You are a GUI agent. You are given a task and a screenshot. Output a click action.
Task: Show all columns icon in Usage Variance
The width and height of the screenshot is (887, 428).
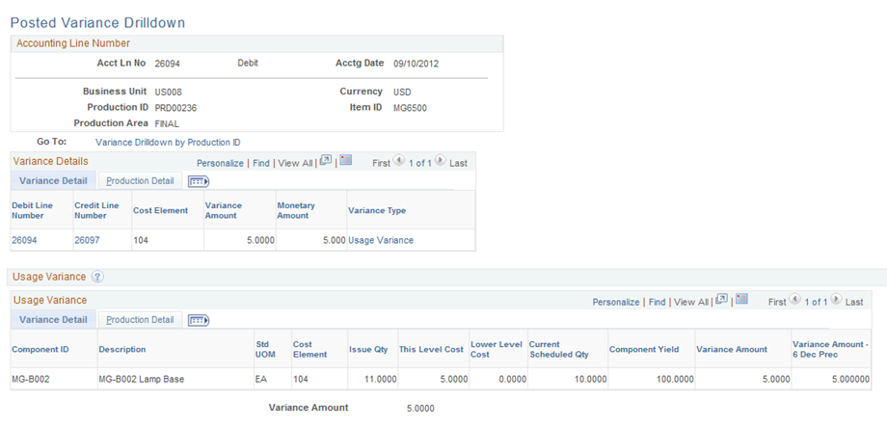(x=199, y=321)
